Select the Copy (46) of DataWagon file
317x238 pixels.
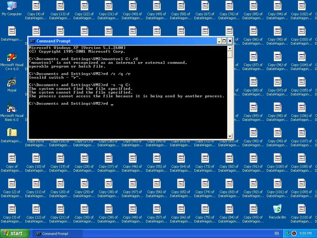point(132,162)
